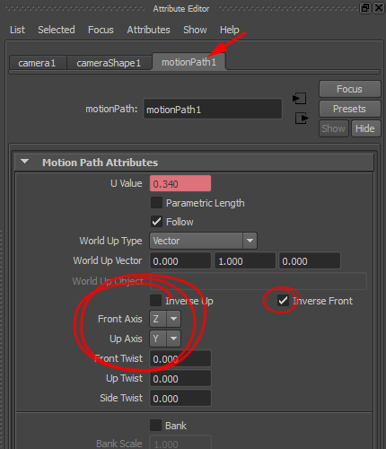The image size is (386, 449).
Task: Close the Attribute Editor panel
Action: [379, 8]
